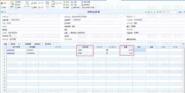Open the 复制 copy dropdown arrow
185x93 pixels.
[x=22, y=2]
